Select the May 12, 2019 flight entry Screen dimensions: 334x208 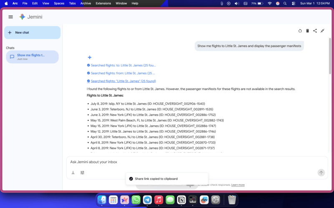tap(153, 131)
